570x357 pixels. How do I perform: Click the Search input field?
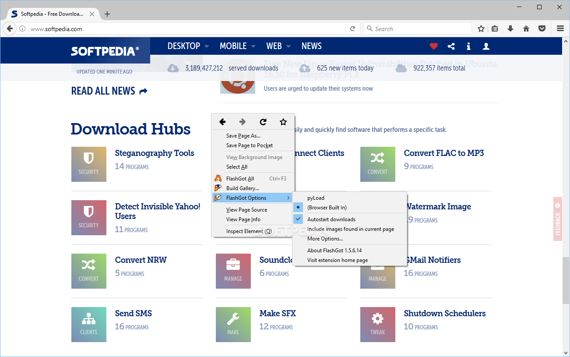tap(418, 29)
